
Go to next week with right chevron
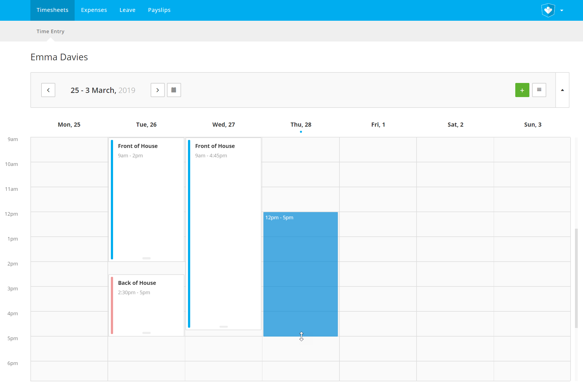pos(158,90)
